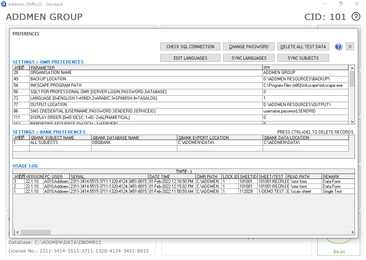Viewport: 366px width, 260px height.
Task: Select BACKUP LOCATION parameter
Action: click(x=146, y=79)
